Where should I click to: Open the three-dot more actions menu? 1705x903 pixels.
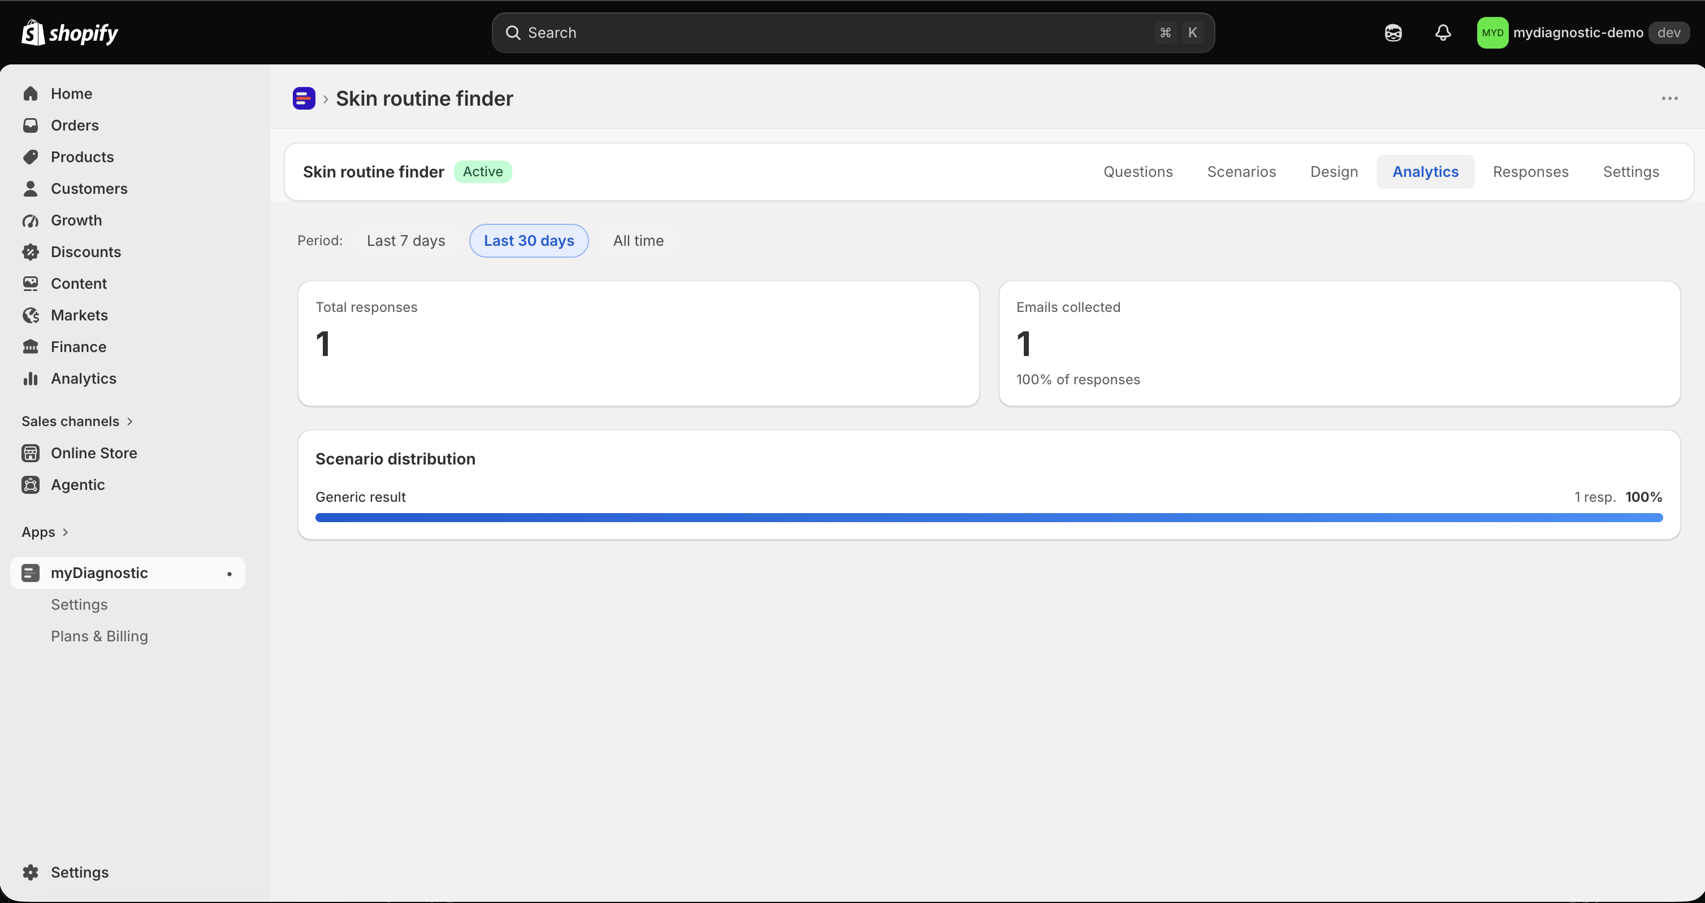[x=1669, y=98]
